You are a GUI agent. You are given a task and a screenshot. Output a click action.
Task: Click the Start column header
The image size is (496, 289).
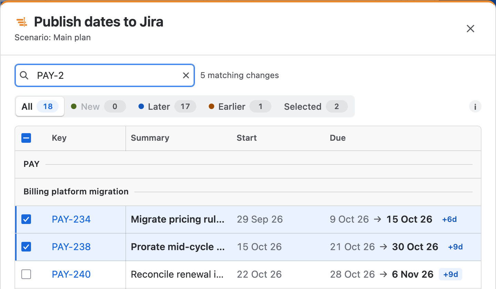pyautogui.click(x=247, y=138)
